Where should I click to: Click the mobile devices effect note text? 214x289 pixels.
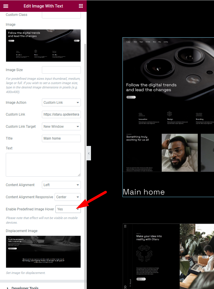(x=42, y=220)
